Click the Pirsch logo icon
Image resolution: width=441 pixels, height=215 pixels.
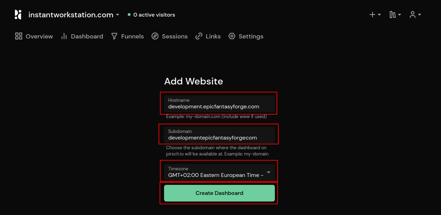click(18, 15)
